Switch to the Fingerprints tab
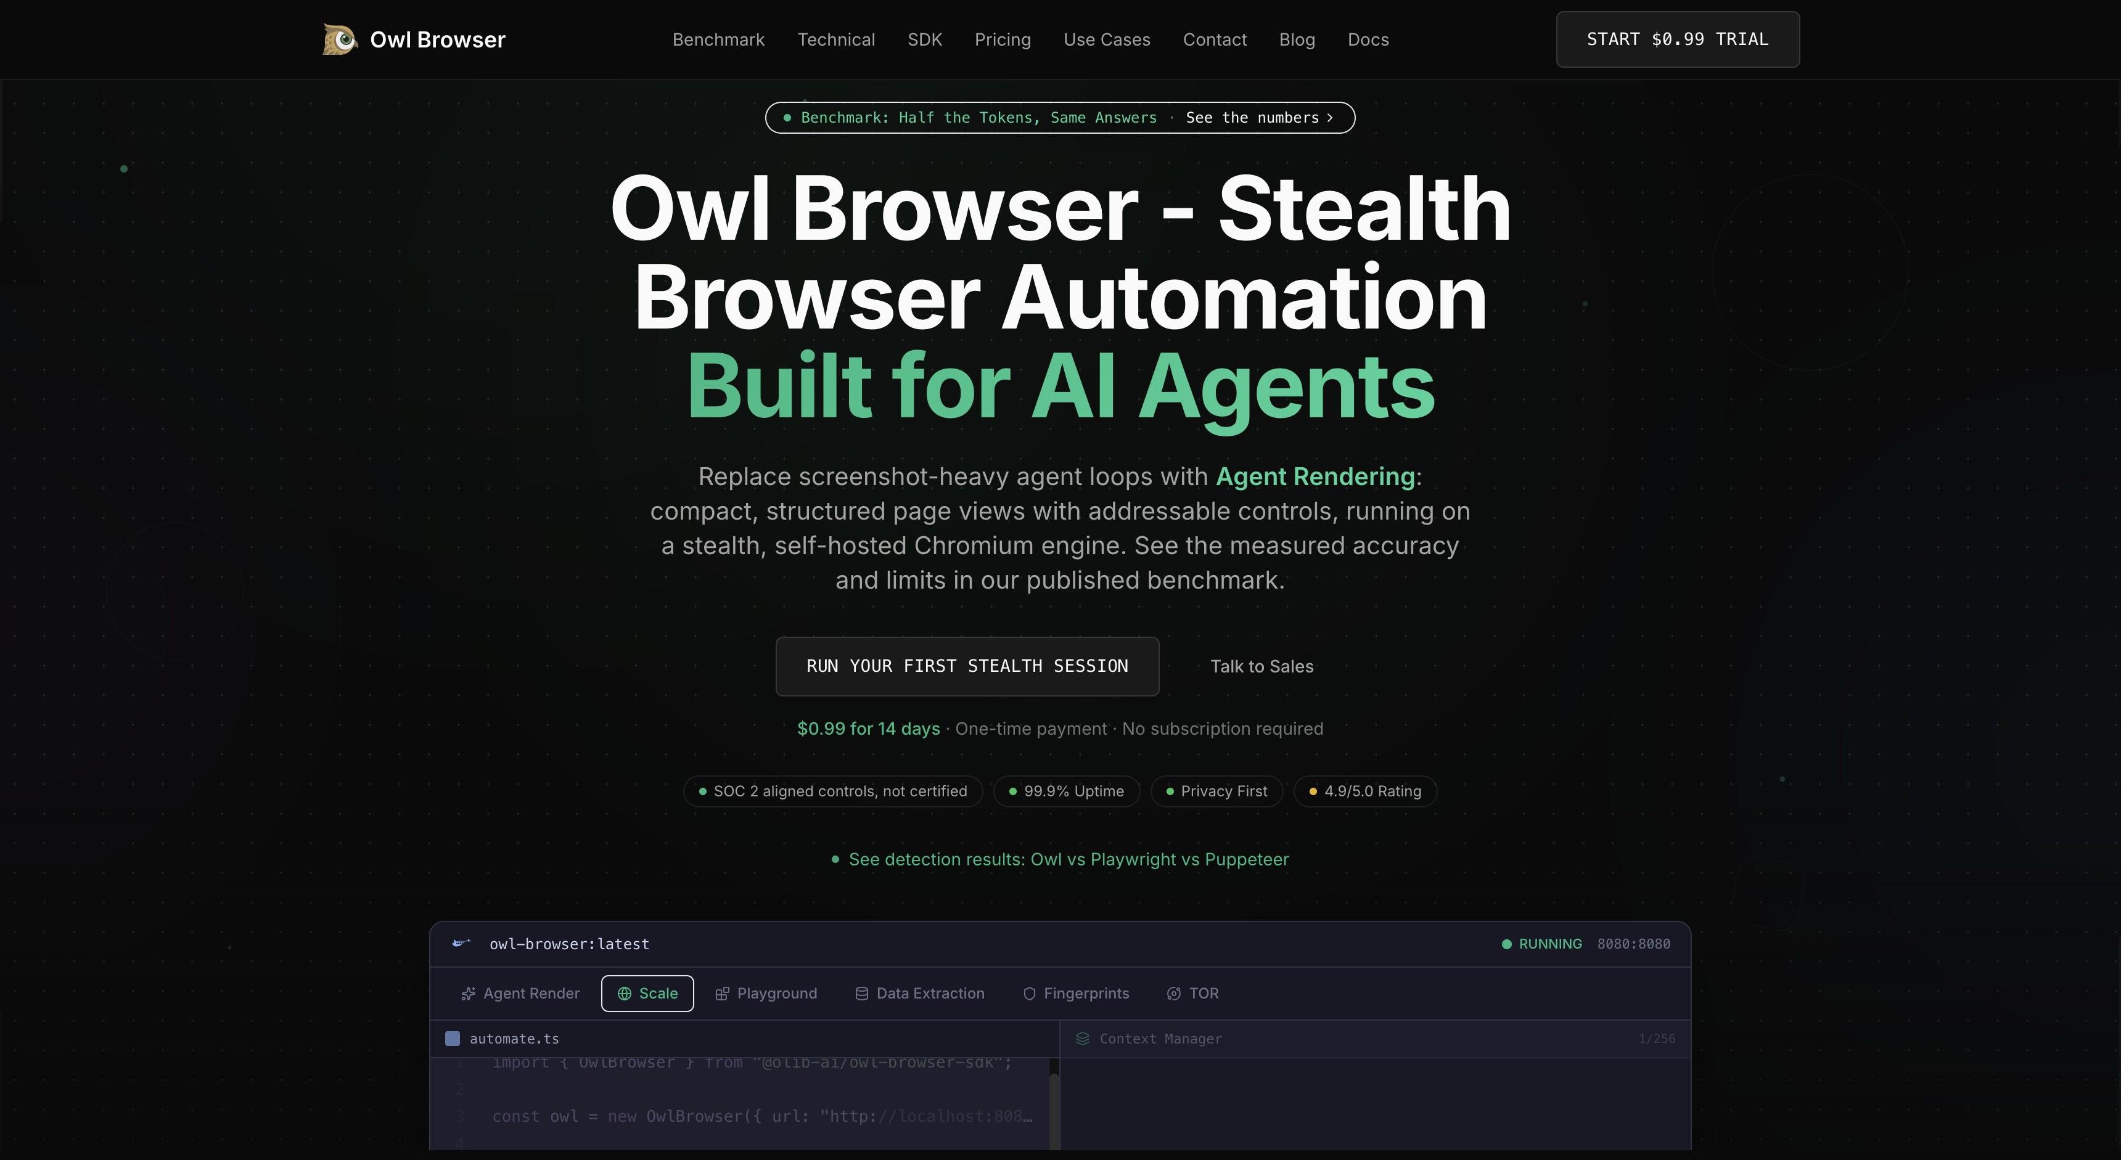This screenshot has height=1160, width=2121. (1075, 994)
